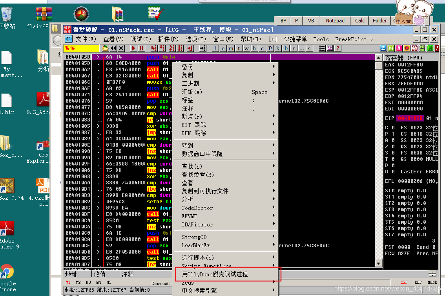Open run trace with '...' button

click(x=301, y=48)
